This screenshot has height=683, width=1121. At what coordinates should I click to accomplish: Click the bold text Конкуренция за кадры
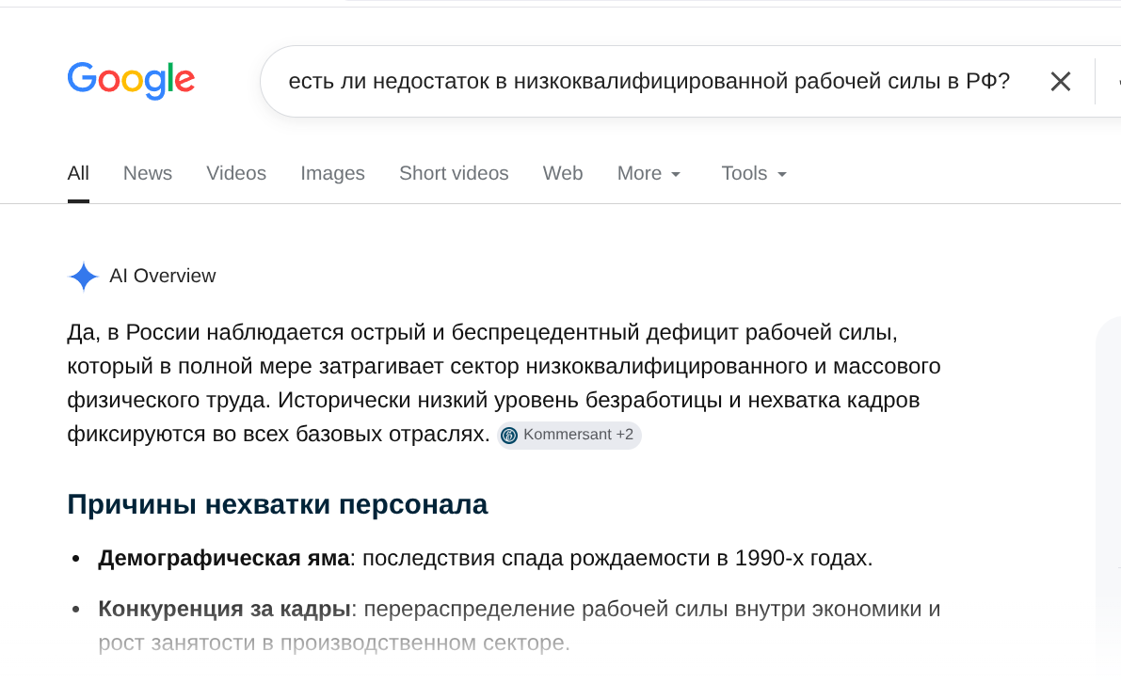[x=225, y=609]
